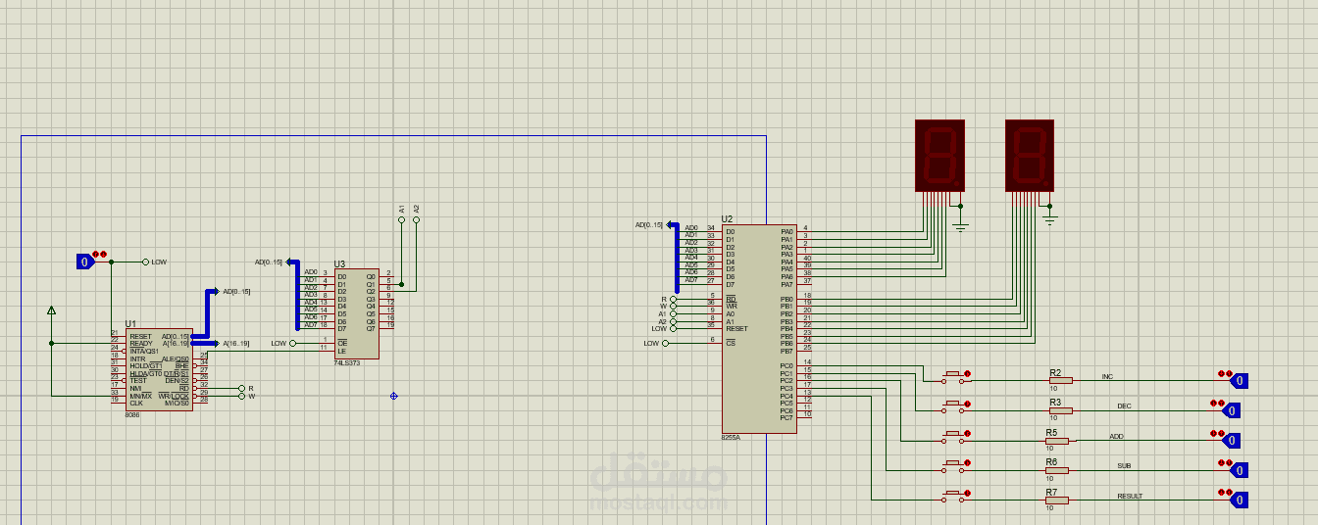
Task: Select AD[0..15] bus terminal beside U2
Action: tap(671, 224)
